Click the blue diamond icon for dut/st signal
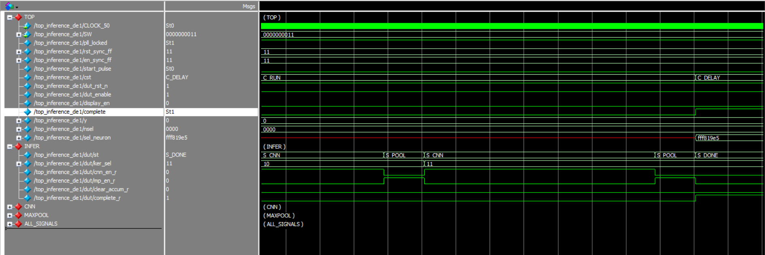 click(x=27, y=155)
